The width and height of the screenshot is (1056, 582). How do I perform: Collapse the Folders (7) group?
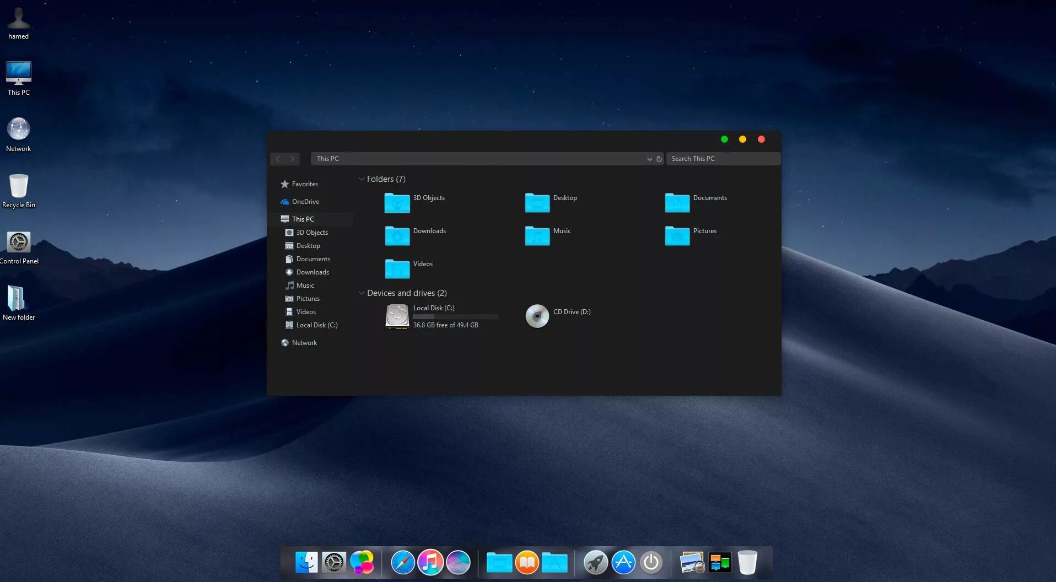[362, 179]
